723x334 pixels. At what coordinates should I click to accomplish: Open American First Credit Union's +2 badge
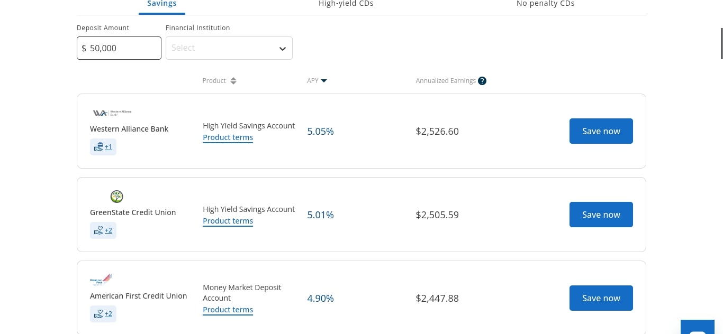pyautogui.click(x=103, y=314)
